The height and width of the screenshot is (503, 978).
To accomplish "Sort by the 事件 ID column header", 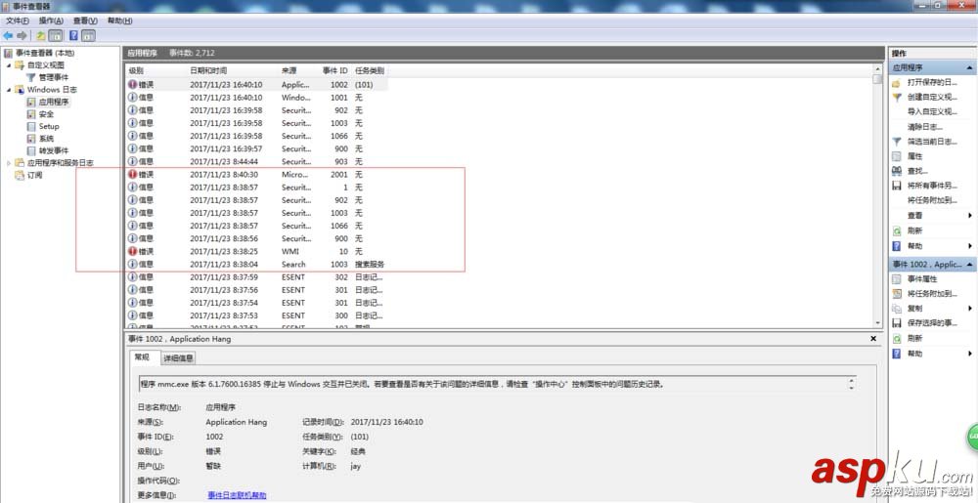I will [x=334, y=71].
